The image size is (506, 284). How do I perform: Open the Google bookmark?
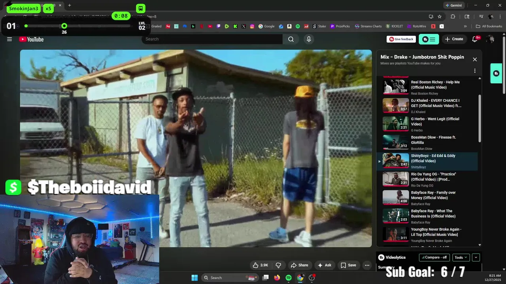click(266, 26)
